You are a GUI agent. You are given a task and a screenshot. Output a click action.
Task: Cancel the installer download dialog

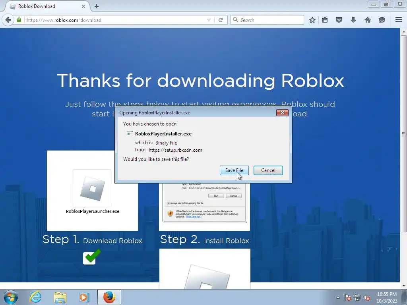(x=268, y=170)
